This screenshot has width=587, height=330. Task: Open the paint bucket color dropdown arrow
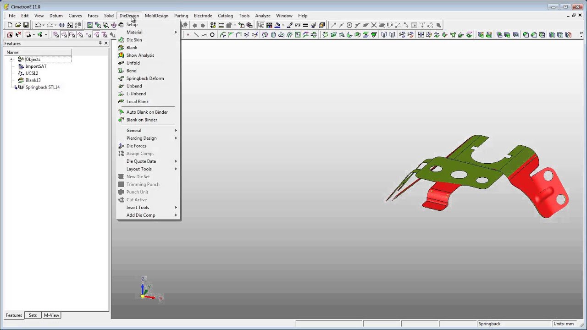click(283, 25)
